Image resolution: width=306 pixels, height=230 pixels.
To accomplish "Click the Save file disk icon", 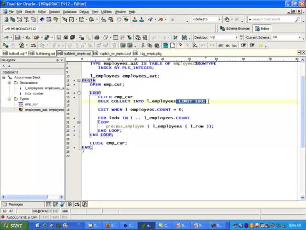I will pyautogui.click(x=59, y=37).
